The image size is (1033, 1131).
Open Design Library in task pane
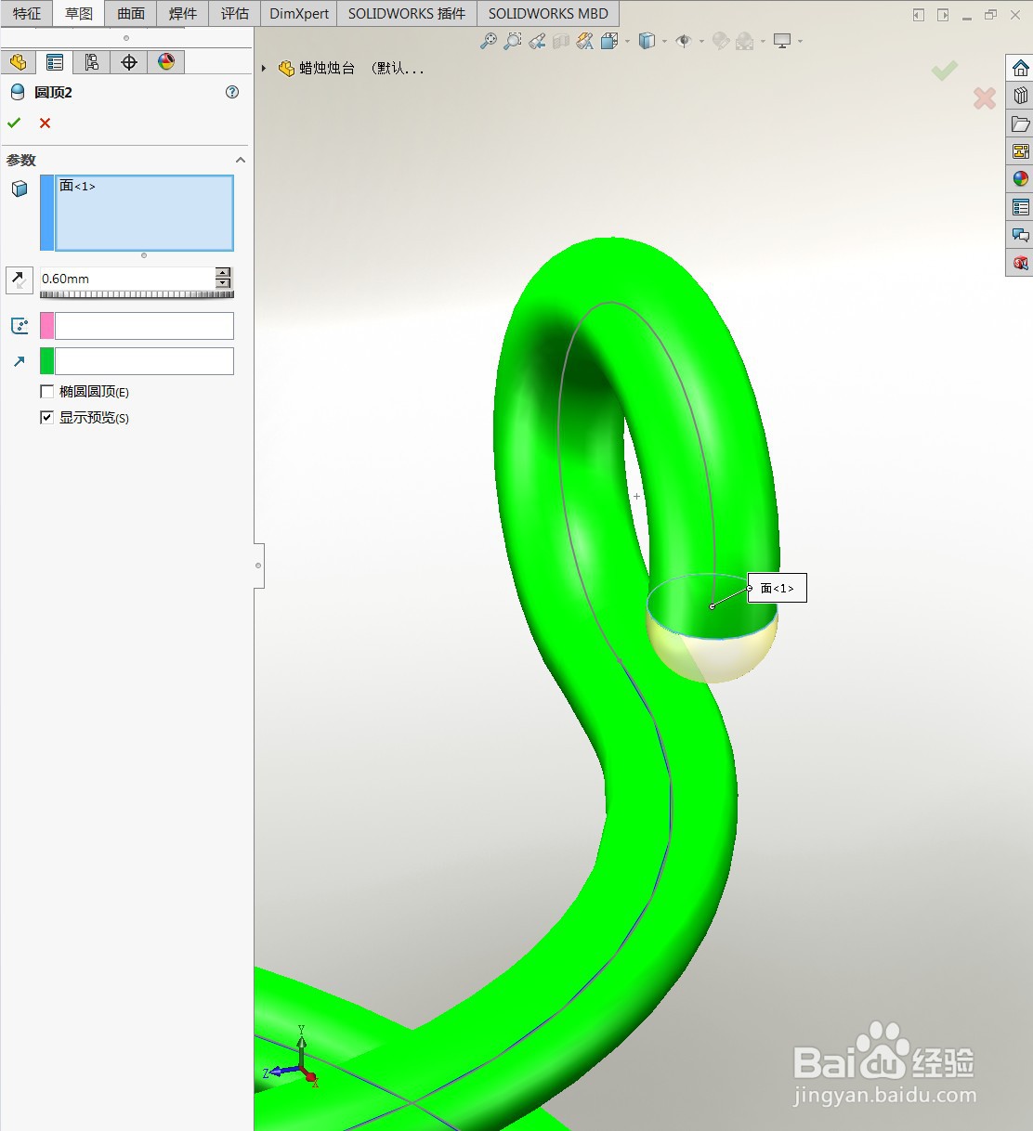(x=1021, y=96)
